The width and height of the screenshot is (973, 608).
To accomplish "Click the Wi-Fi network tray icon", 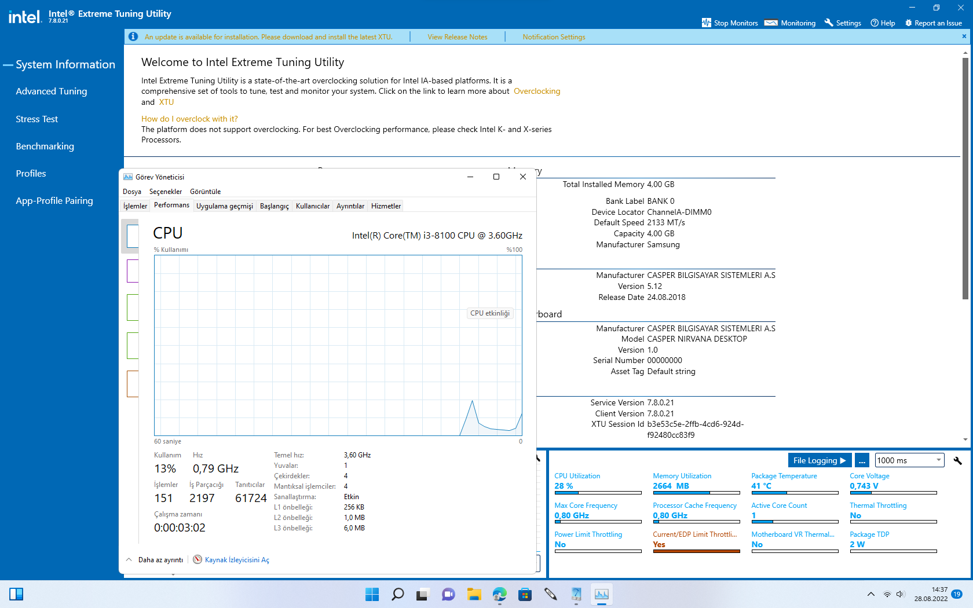I will point(887,594).
